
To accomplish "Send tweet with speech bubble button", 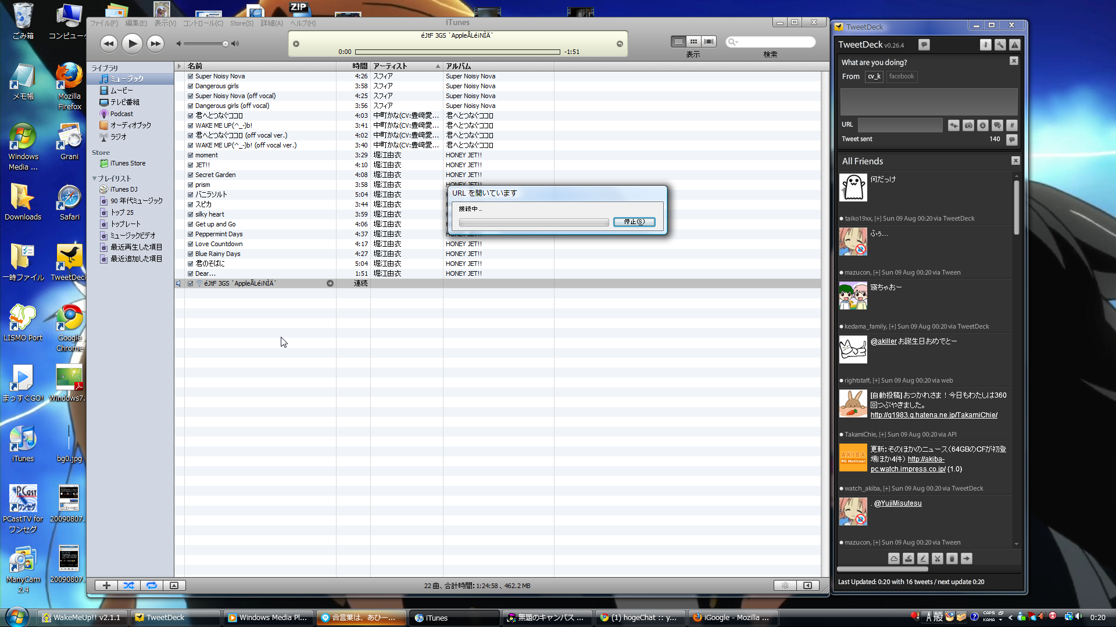I will pyautogui.click(x=1012, y=139).
